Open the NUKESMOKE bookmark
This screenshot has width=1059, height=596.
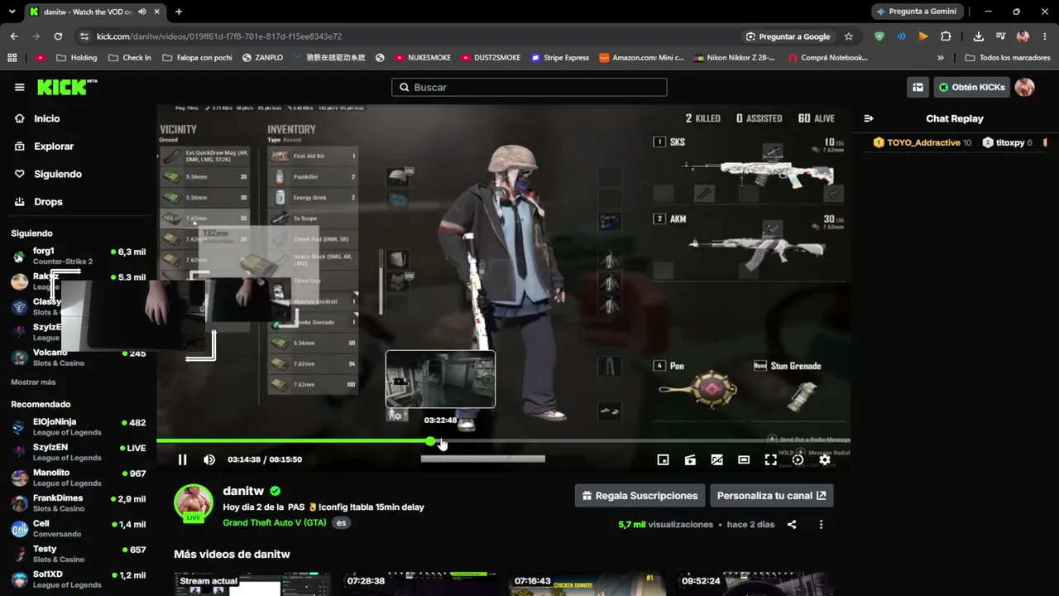(423, 58)
